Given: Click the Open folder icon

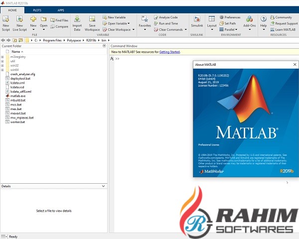Looking at the screenshot, I should (44, 19).
